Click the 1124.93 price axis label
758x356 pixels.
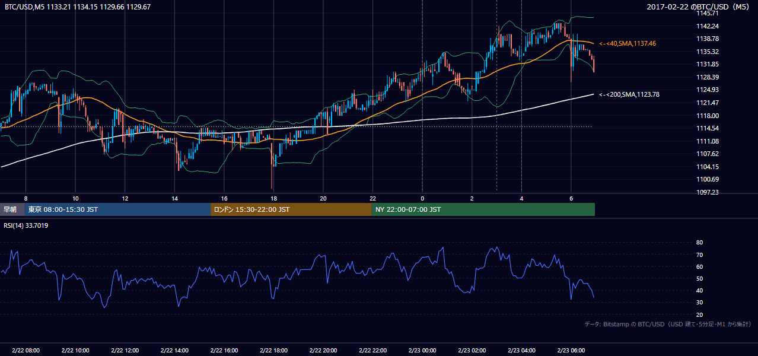[x=708, y=90]
